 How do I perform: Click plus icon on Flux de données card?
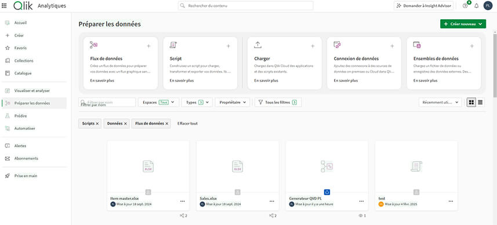148,46
